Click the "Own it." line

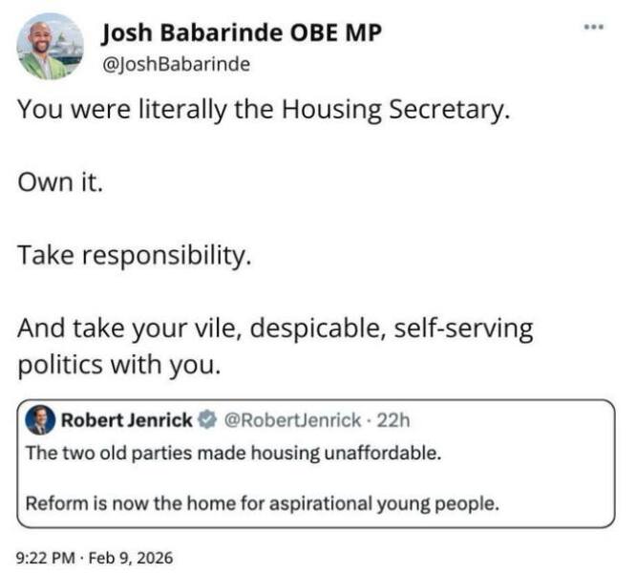pos(59,182)
